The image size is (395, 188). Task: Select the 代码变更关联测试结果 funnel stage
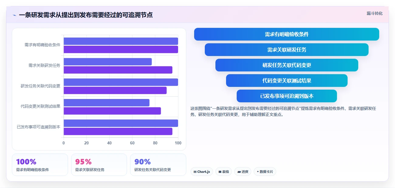coord(287,81)
